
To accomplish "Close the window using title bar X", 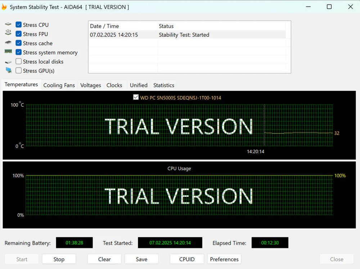I will (x=350, y=7).
